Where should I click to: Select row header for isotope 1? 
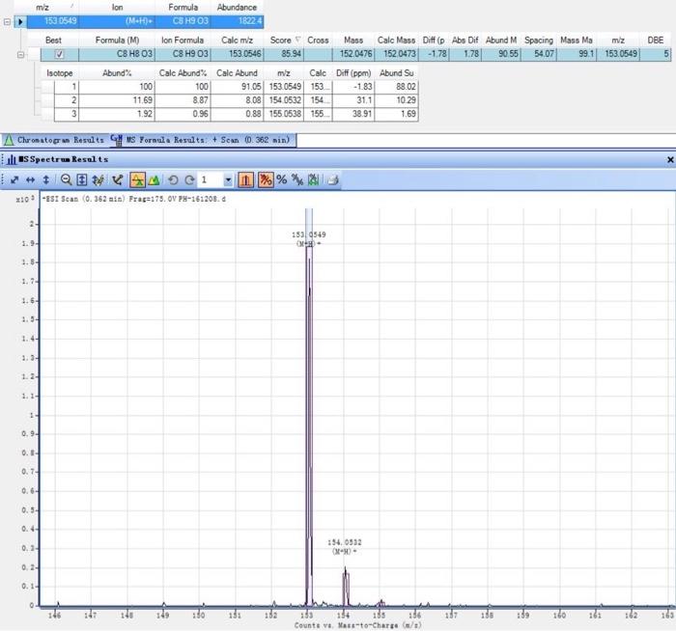[47, 87]
